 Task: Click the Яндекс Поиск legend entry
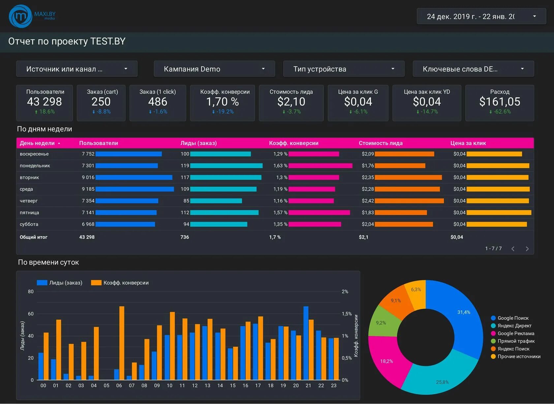coord(510,349)
